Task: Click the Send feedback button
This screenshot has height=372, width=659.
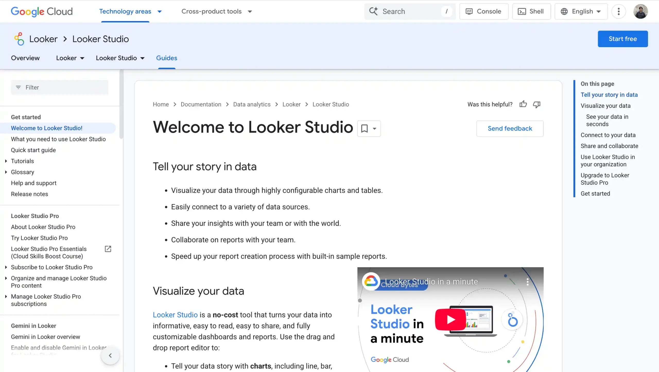Action: point(510,128)
